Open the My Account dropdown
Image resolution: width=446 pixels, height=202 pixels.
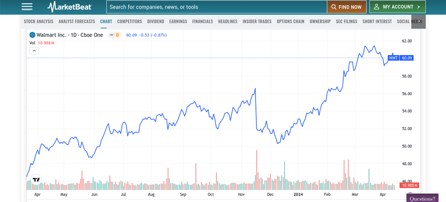pos(397,7)
